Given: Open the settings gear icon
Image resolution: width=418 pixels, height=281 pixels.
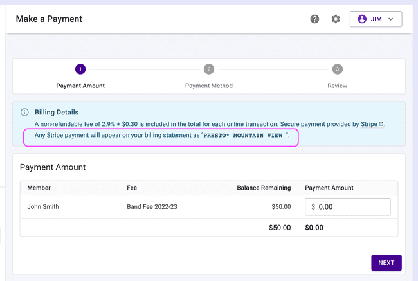Looking at the screenshot, I should [x=336, y=19].
